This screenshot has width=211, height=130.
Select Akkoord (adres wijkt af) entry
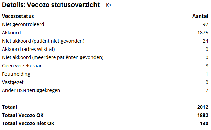point(29,49)
